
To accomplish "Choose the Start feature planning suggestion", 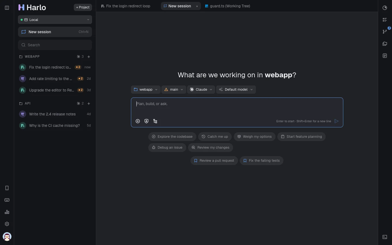I will (x=301, y=137).
